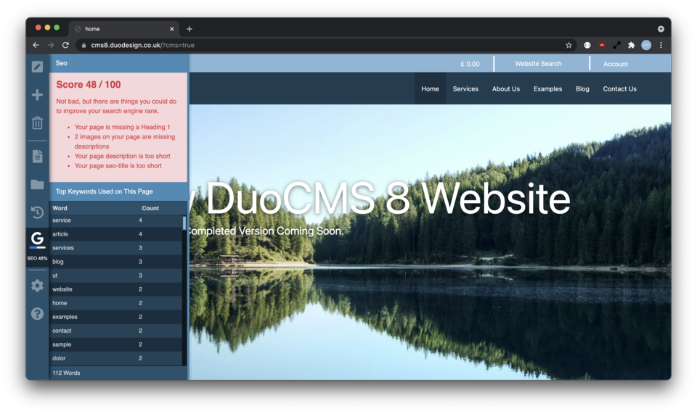Click the SEO 48% Google icon
697x414 pixels.
coord(37,240)
